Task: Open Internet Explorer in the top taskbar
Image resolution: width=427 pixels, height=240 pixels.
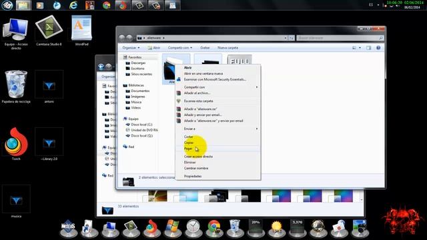Action: [x=73, y=5]
